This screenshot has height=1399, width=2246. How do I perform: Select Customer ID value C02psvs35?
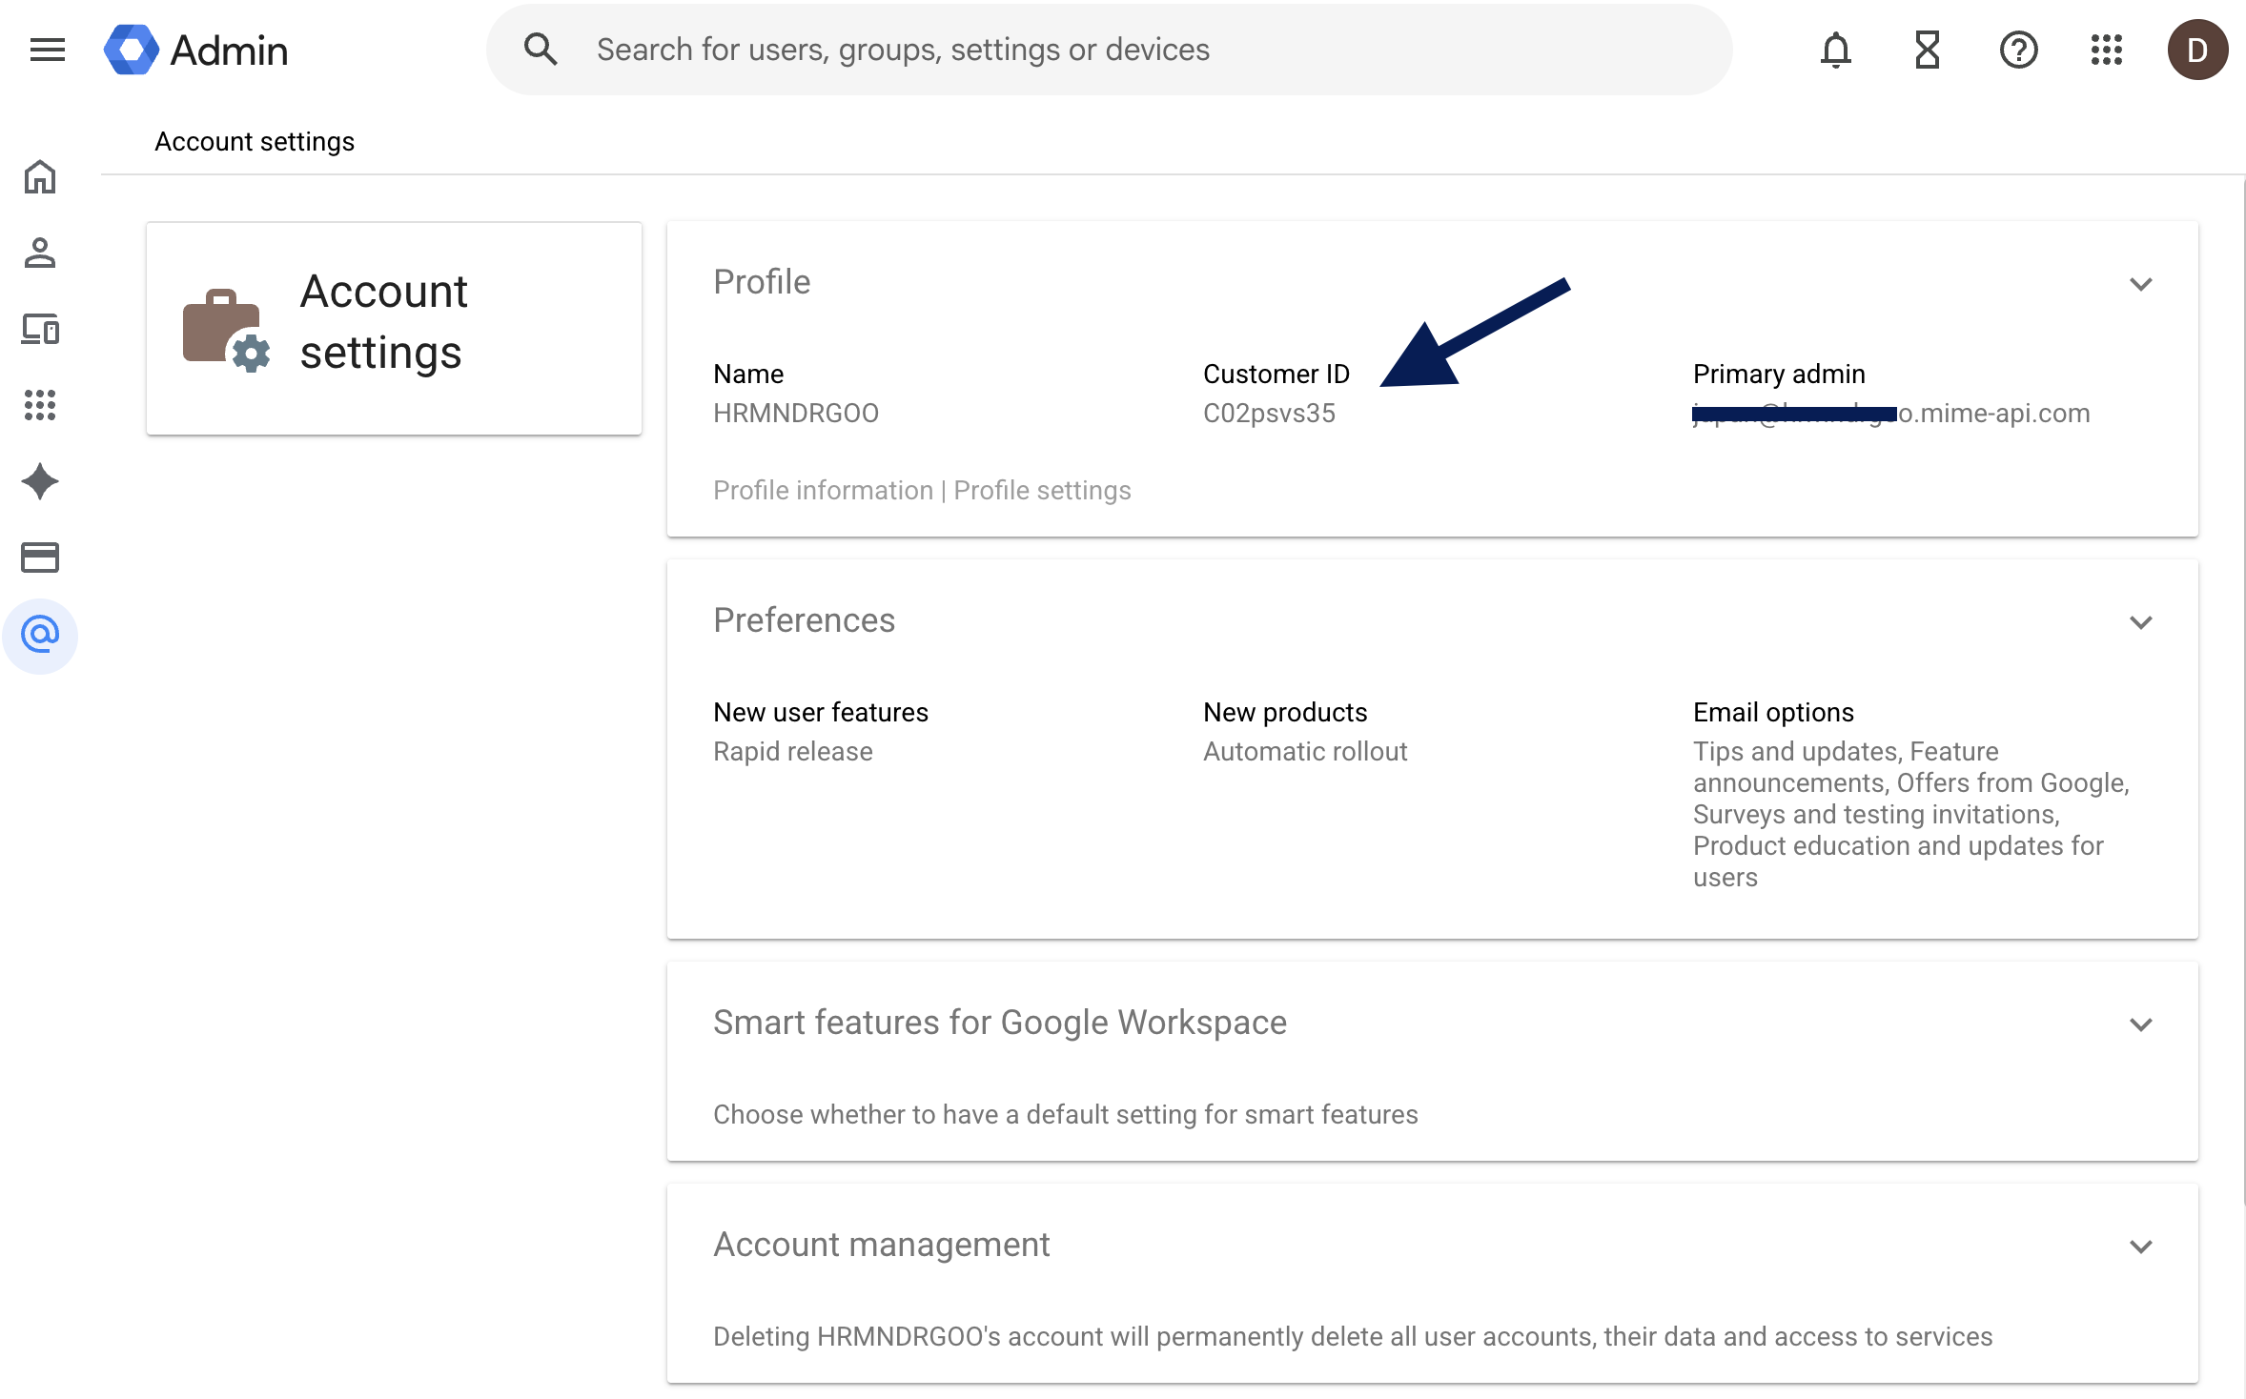1269,413
